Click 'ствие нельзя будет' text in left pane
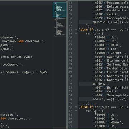The height and width of the screenshot is (129, 129). pos(16,57)
